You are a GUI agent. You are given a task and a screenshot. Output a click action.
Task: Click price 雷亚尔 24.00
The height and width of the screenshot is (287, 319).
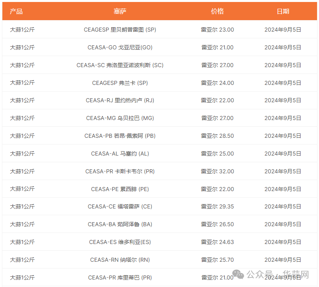coord(217,83)
